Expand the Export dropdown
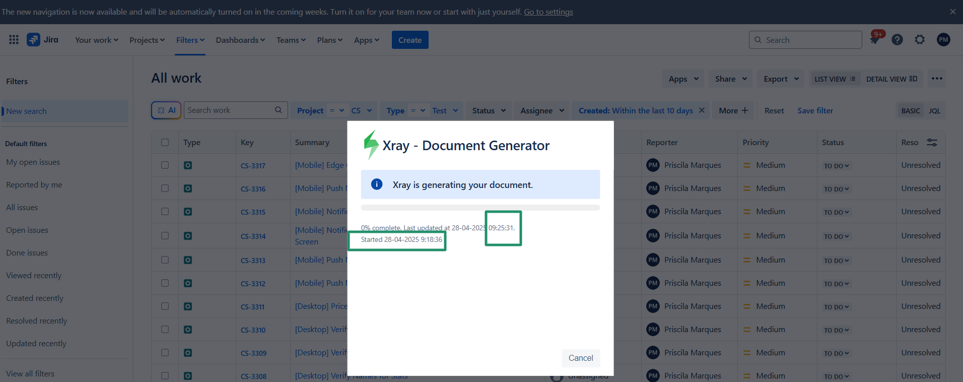 coord(781,79)
